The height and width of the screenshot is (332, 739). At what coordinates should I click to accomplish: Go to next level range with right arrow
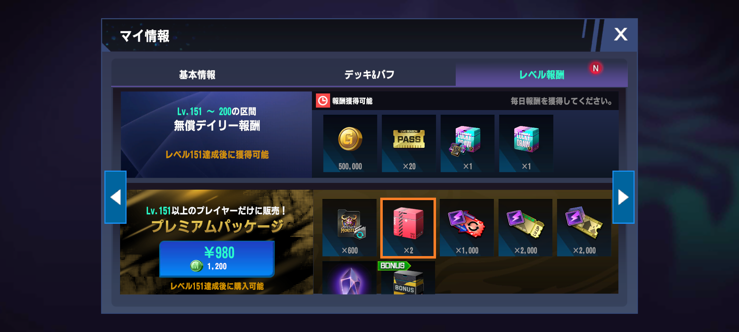(x=623, y=197)
